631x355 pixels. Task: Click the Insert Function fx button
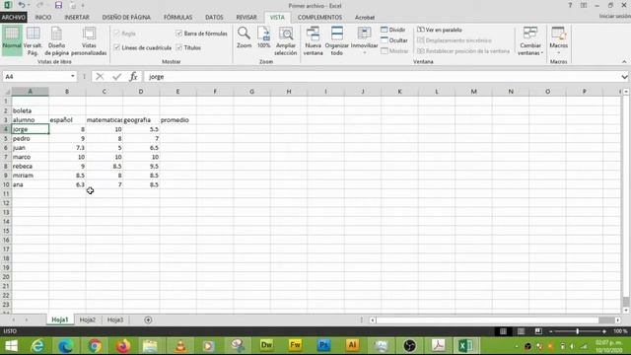pos(133,77)
